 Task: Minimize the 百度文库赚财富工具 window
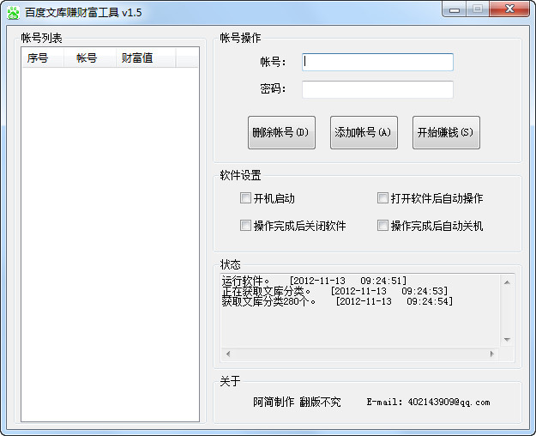455,9
